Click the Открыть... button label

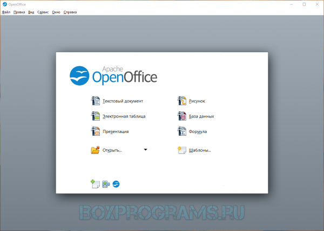pyautogui.click(x=112, y=150)
